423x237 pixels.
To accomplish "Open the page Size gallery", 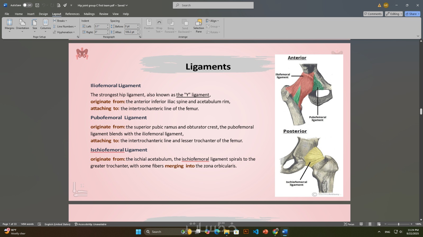I will click(35, 26).
